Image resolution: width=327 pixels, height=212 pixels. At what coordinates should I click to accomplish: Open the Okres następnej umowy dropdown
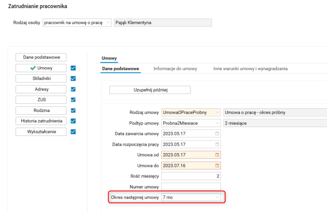[217, 197]
